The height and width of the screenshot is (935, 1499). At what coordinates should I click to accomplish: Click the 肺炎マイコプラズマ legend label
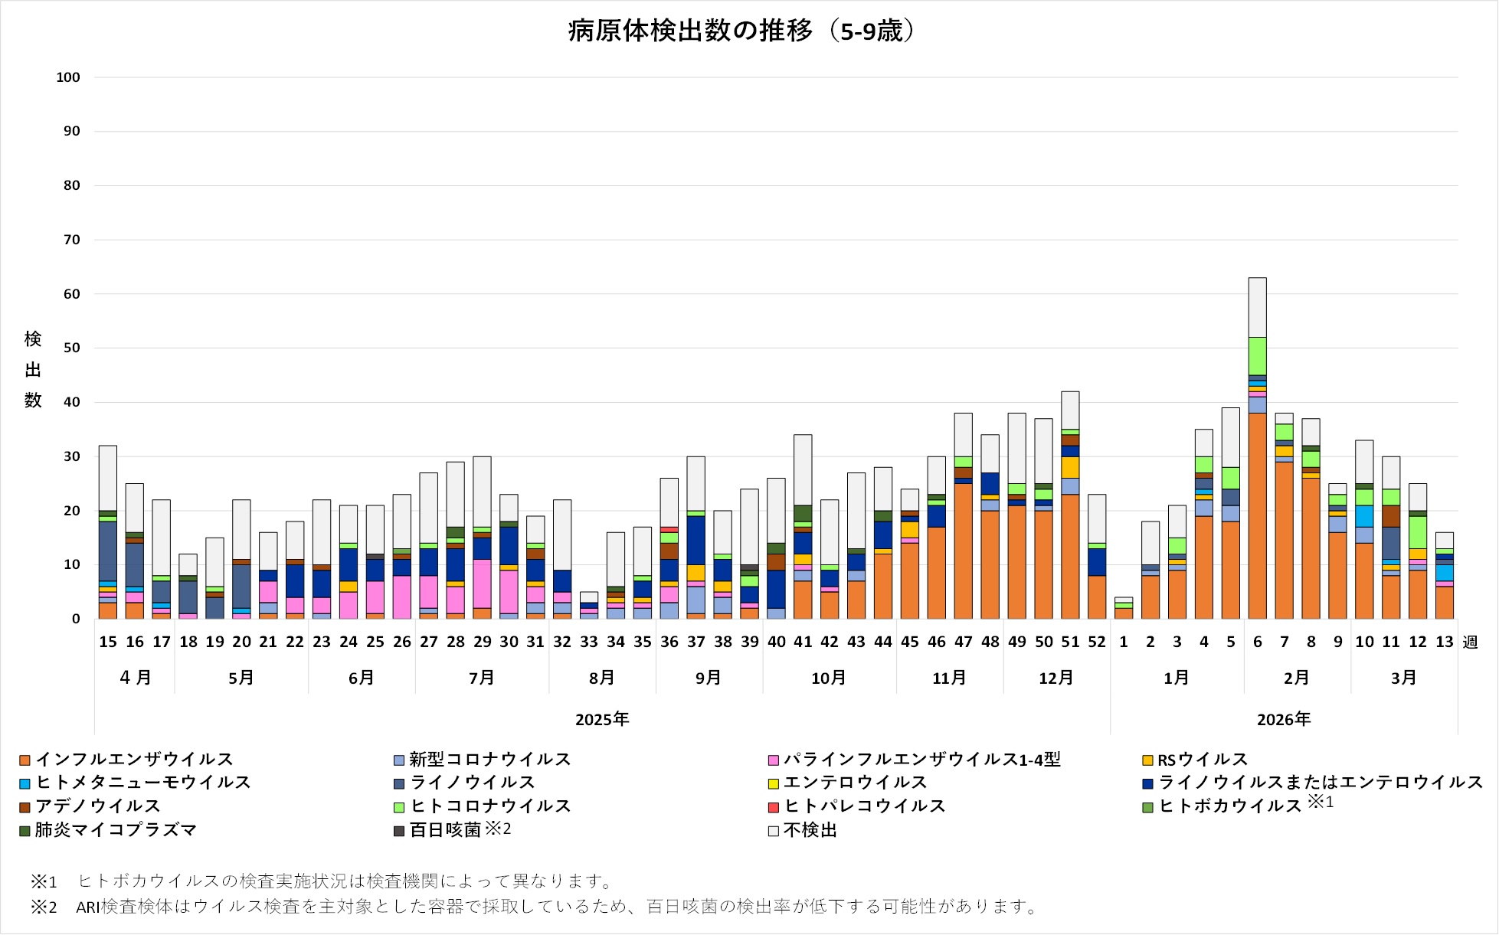pos(116,830)
